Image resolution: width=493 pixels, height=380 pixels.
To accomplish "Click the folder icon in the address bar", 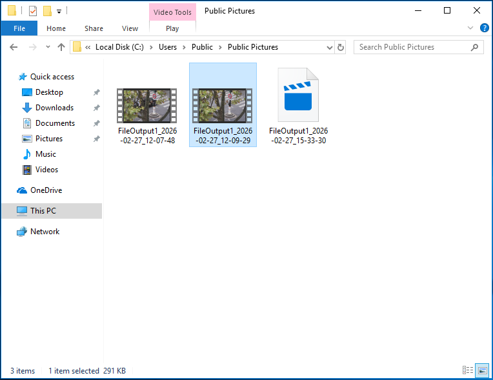I will pos(77,47).
